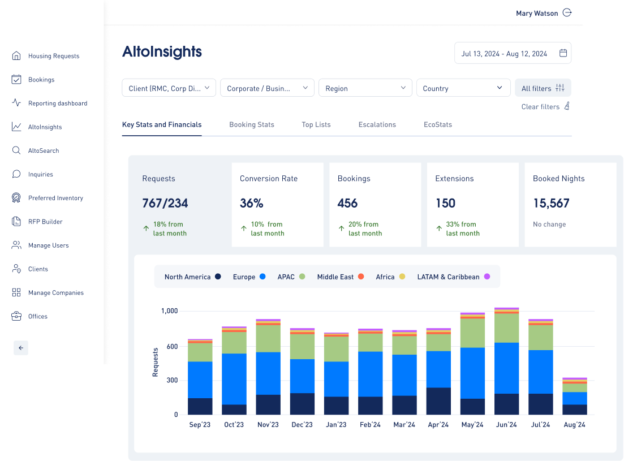Click the logout icon beside Mary Watson
The height and width of the screenshot is (461, 624).
567,13
